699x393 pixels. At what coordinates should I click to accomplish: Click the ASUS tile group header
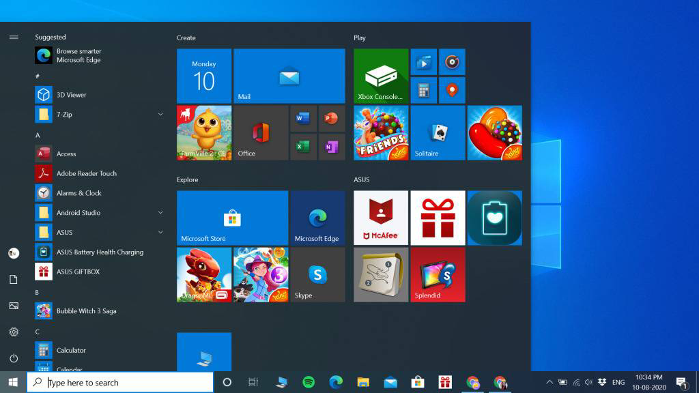click(x=362, y=179)
